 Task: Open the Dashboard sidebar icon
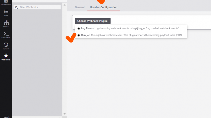tap(6, 3)
